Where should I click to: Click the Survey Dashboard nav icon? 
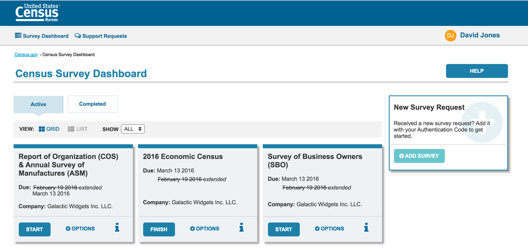coord(18,35)
